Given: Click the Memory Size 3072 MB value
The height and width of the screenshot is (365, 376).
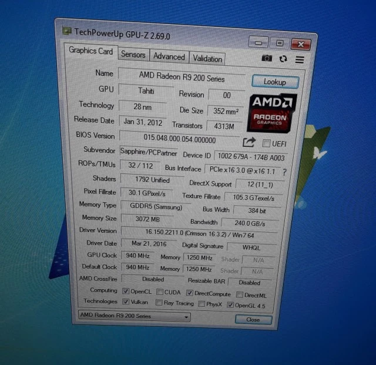Looking at the screenshot, I should coord(147,219).
